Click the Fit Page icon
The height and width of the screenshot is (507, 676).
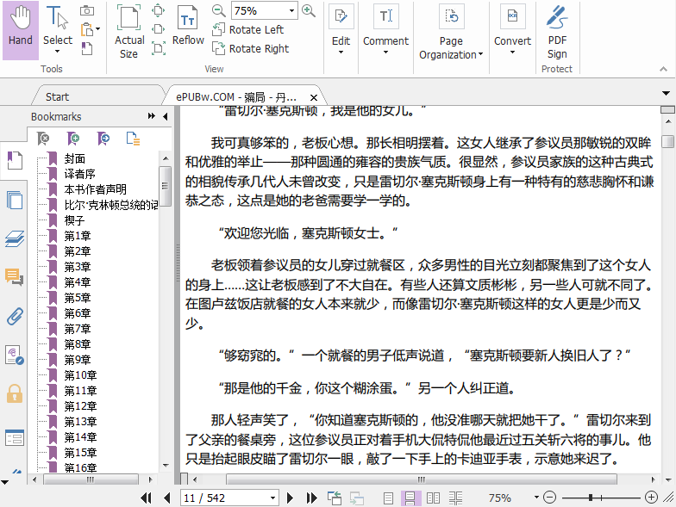(x=159, y=10)
